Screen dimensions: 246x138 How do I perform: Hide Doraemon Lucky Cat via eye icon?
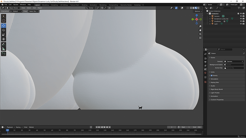pyautogui.click(x=241, y=18)
